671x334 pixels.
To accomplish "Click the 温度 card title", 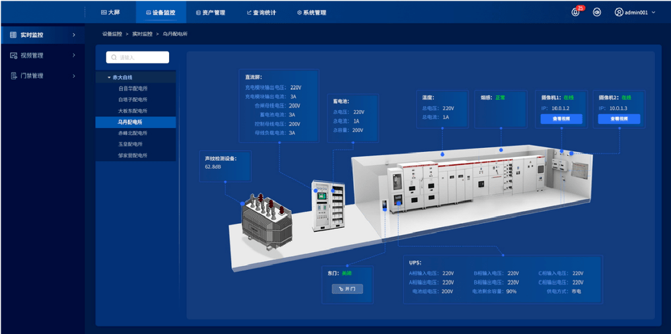I will click(x=429, y=98).
